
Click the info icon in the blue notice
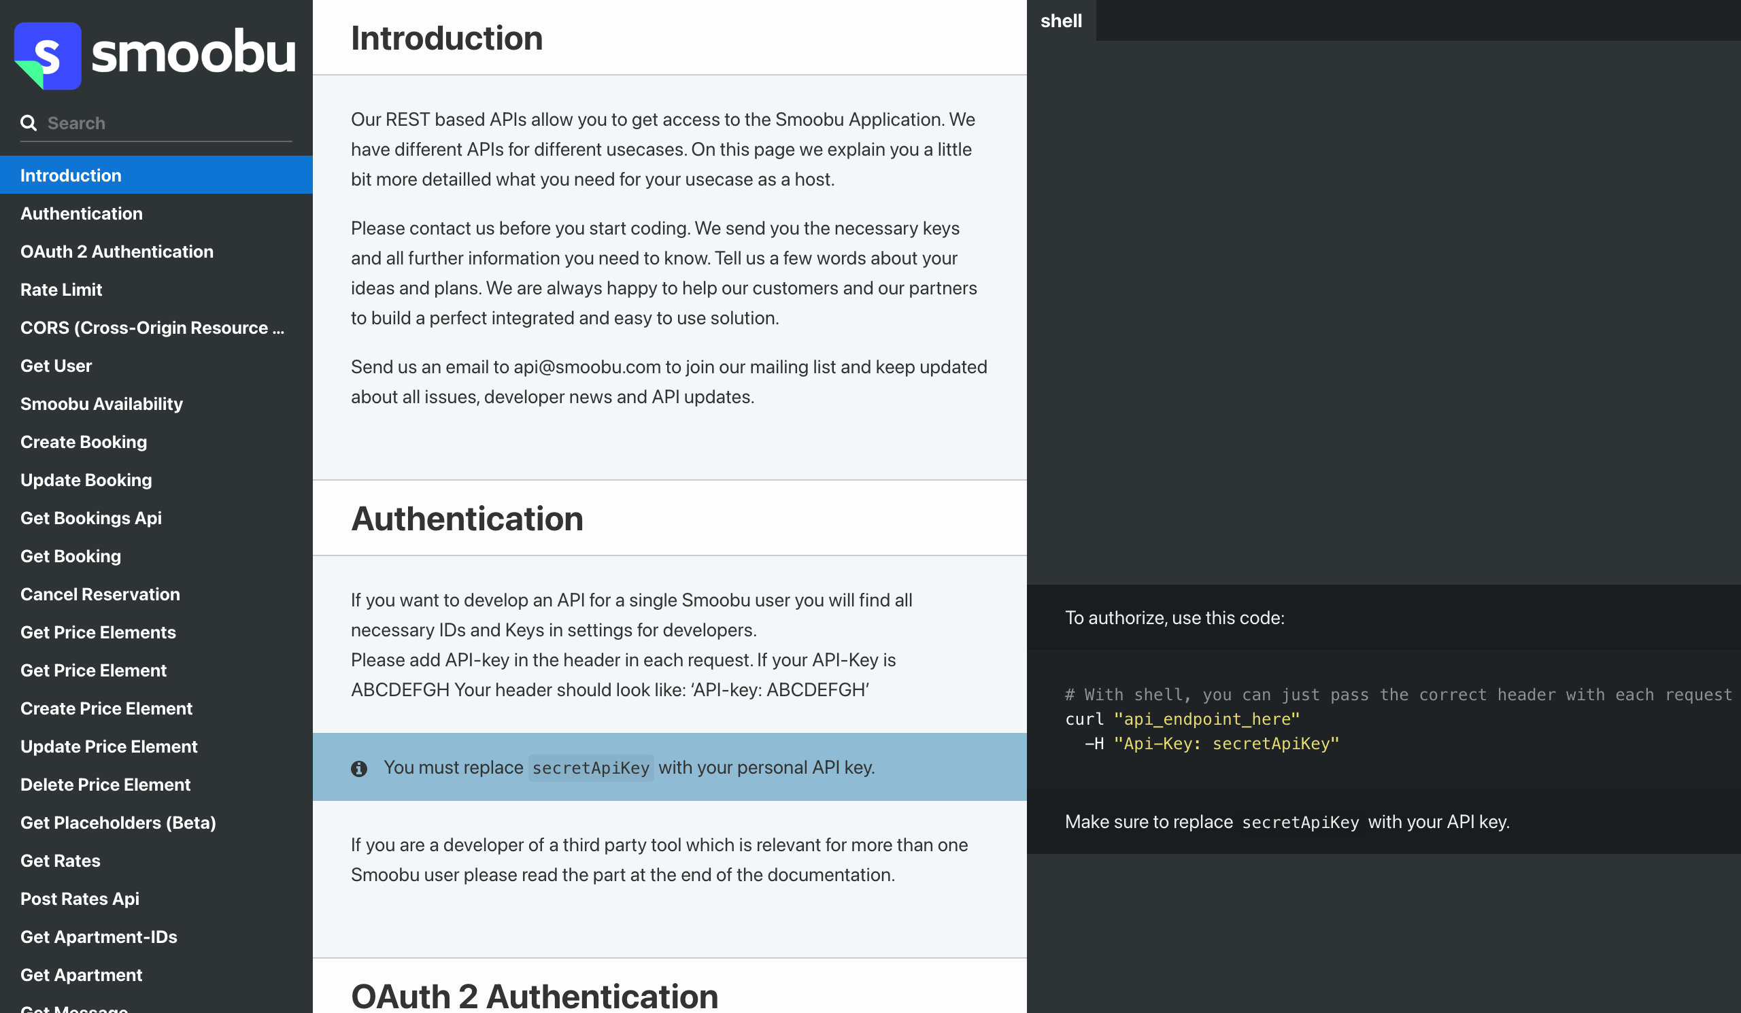click(358, 768)
